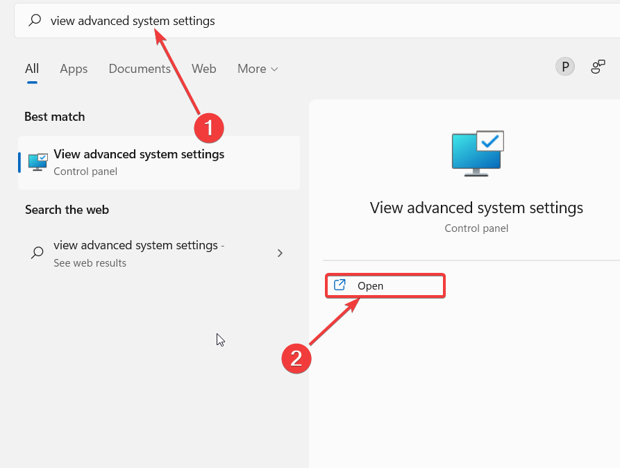Expand the More search categories dropdown
Image resolution: width=620 pixels, height=468 pixels.
258,69
